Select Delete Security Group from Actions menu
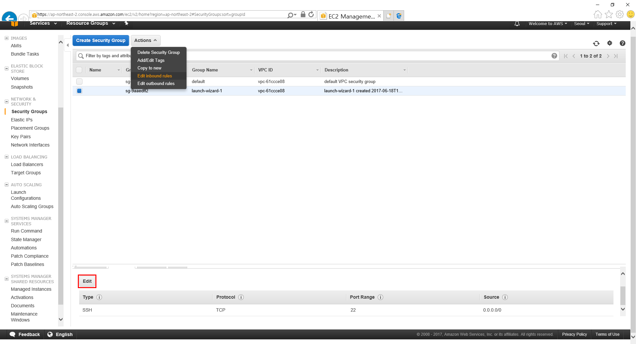Viewport: 636px width, 344px height. tap(159, 52)
